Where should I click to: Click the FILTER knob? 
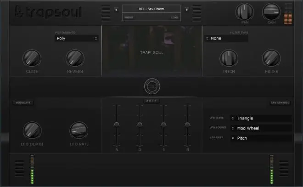coord(271,58)
